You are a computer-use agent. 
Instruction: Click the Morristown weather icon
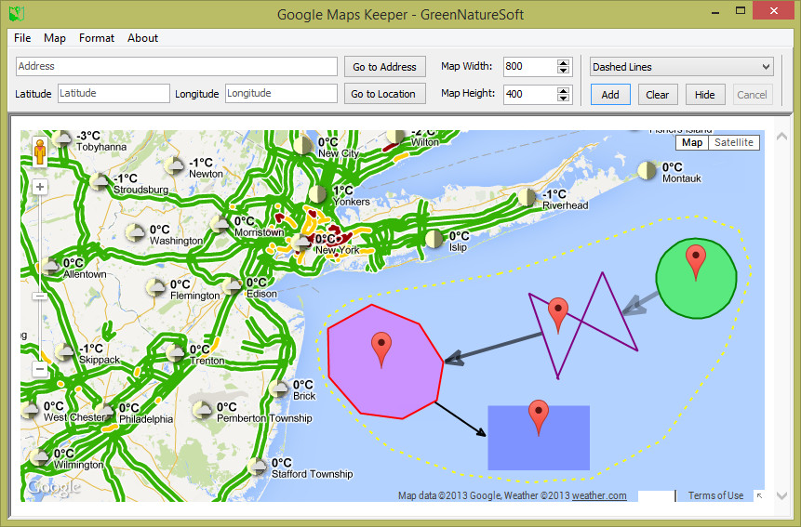(x=220, y=223)
